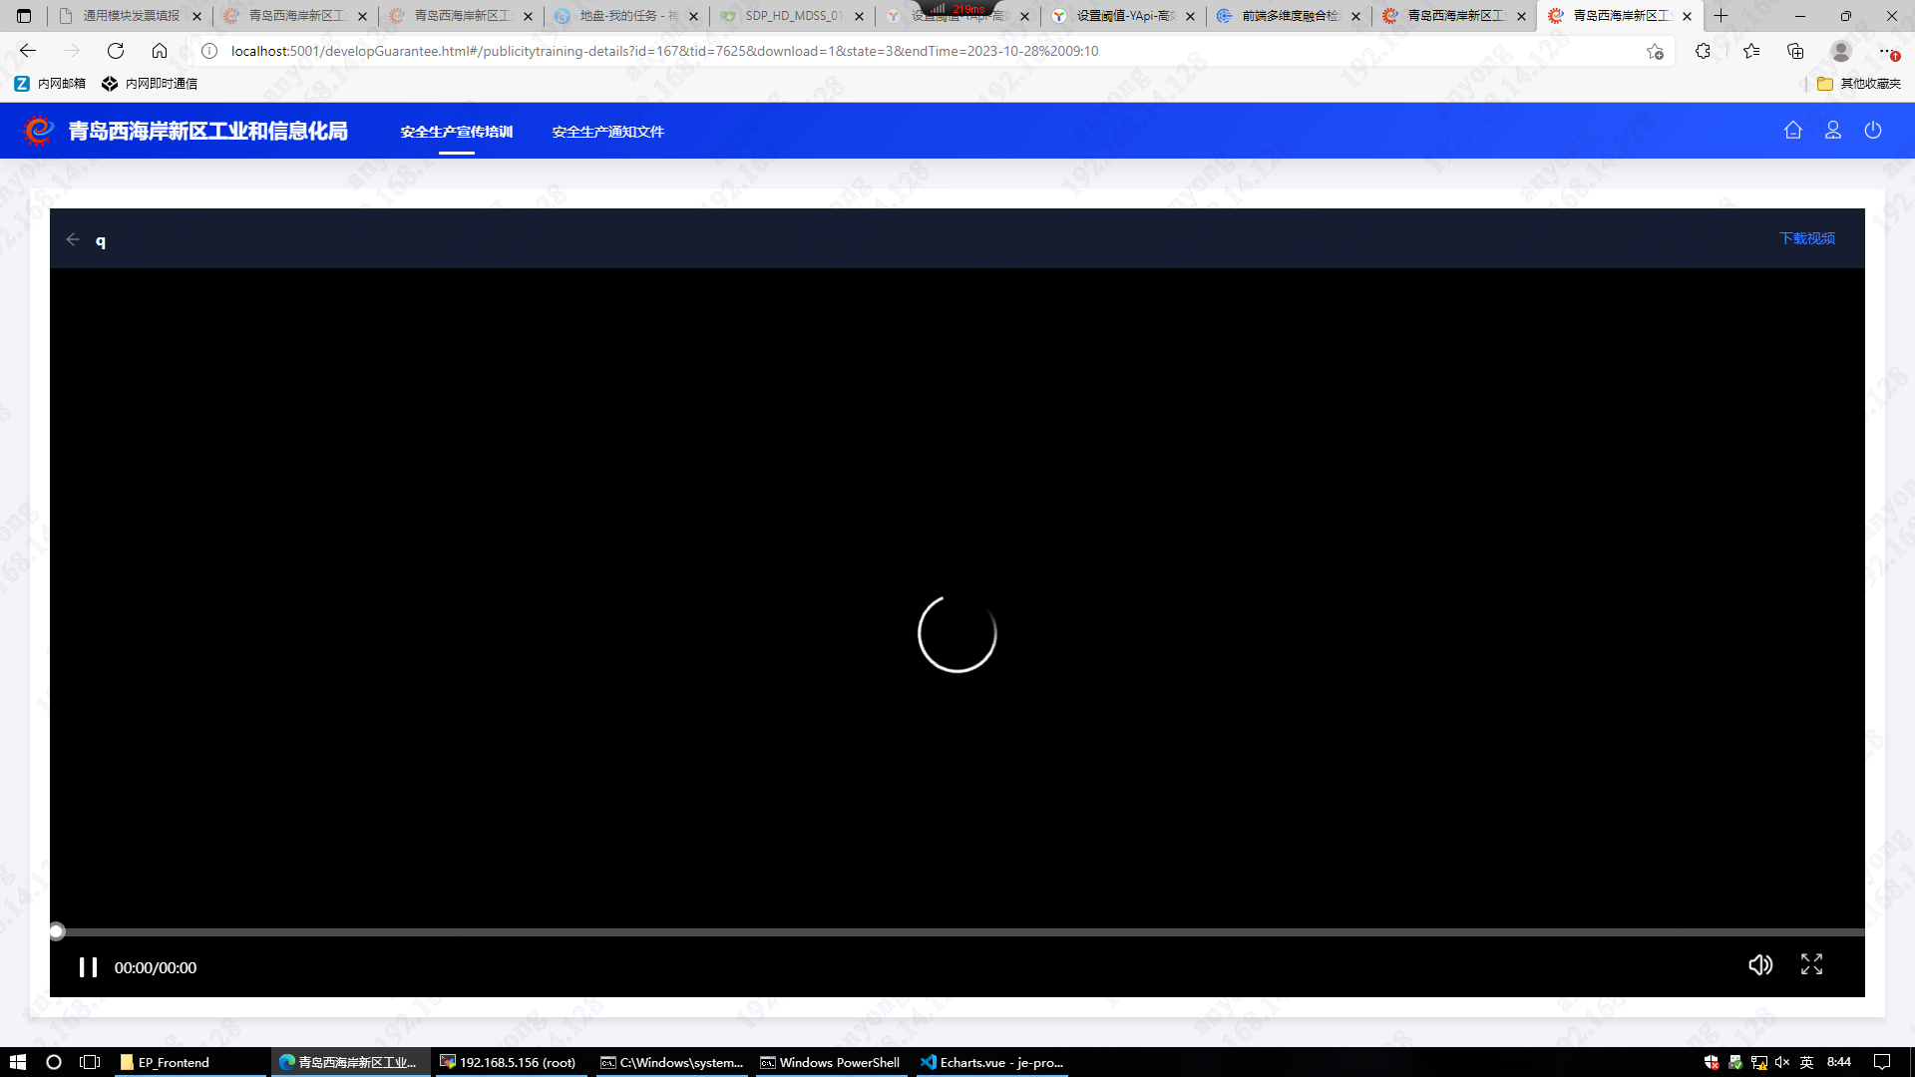
Task: Open the 安全生产宣传培训 tab
Action: coord(457,132)
